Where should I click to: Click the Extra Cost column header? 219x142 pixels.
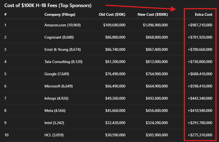[204, 14]
